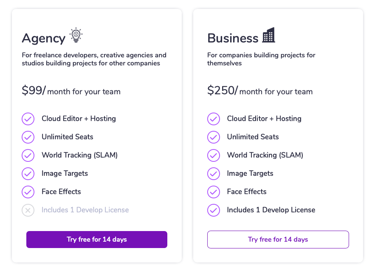The height and width of the screenshot is (268, 372).
Task: Click the Business Face Effects checkmark icon
Action: click(214, 192)
